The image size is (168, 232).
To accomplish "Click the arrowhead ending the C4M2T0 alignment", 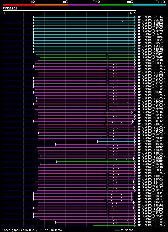I will 132,124.
